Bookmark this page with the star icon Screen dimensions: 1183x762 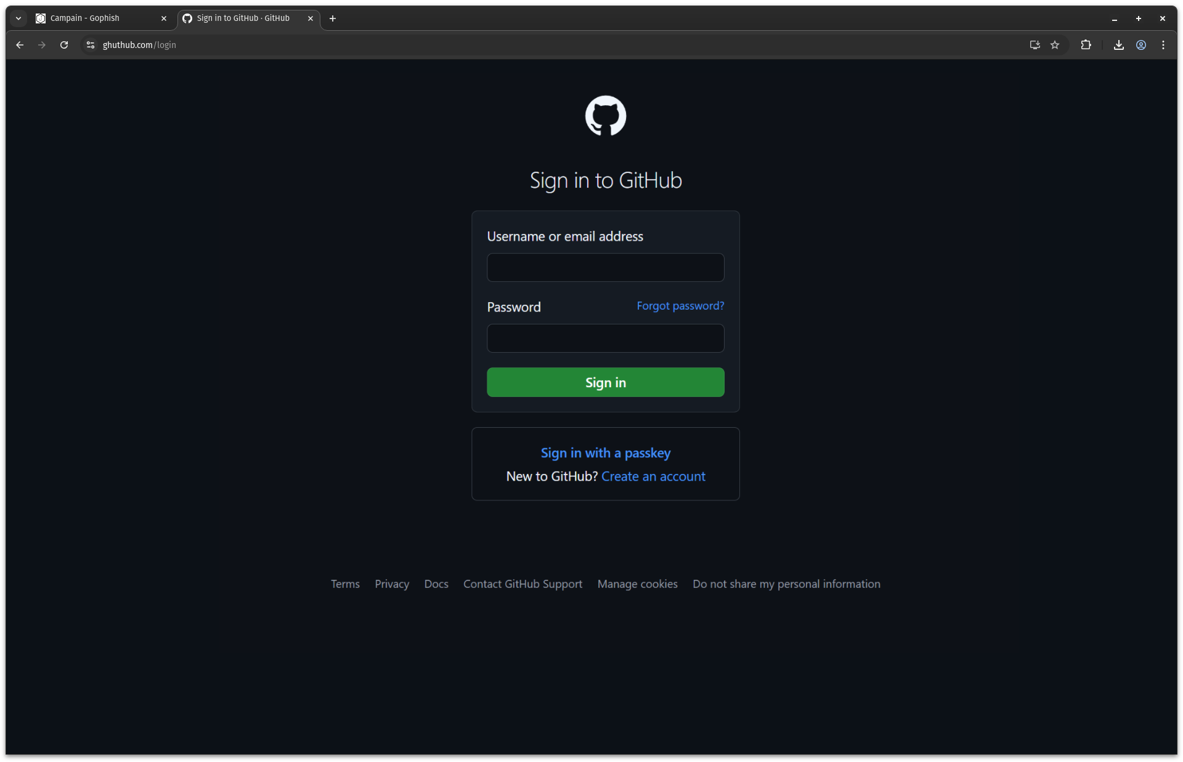click(1055, 45)
